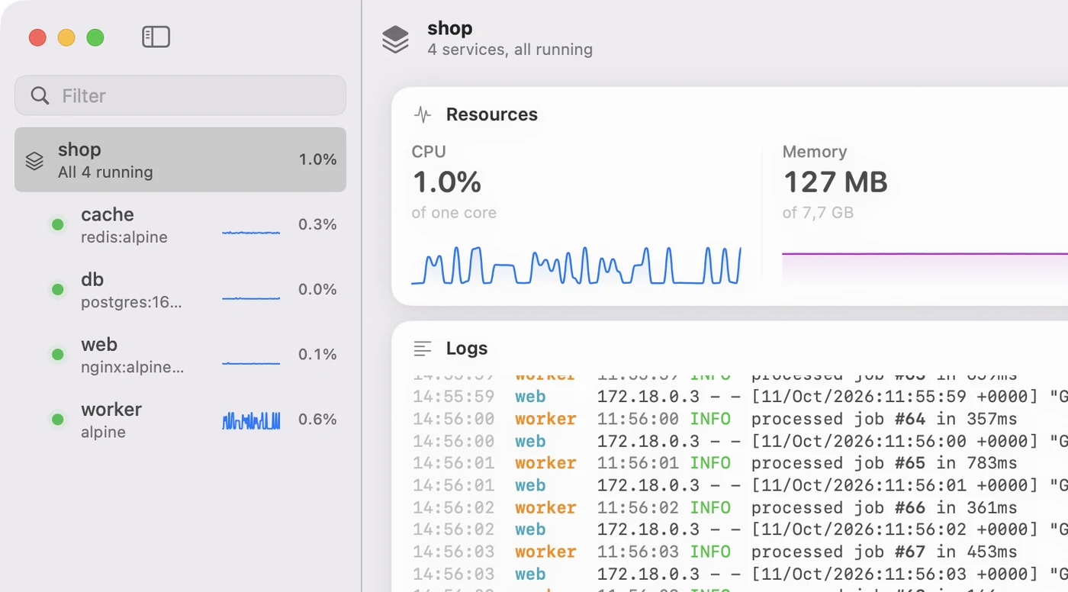
Task: Select the cache redis:alpine service
Action: click(180, 224)
